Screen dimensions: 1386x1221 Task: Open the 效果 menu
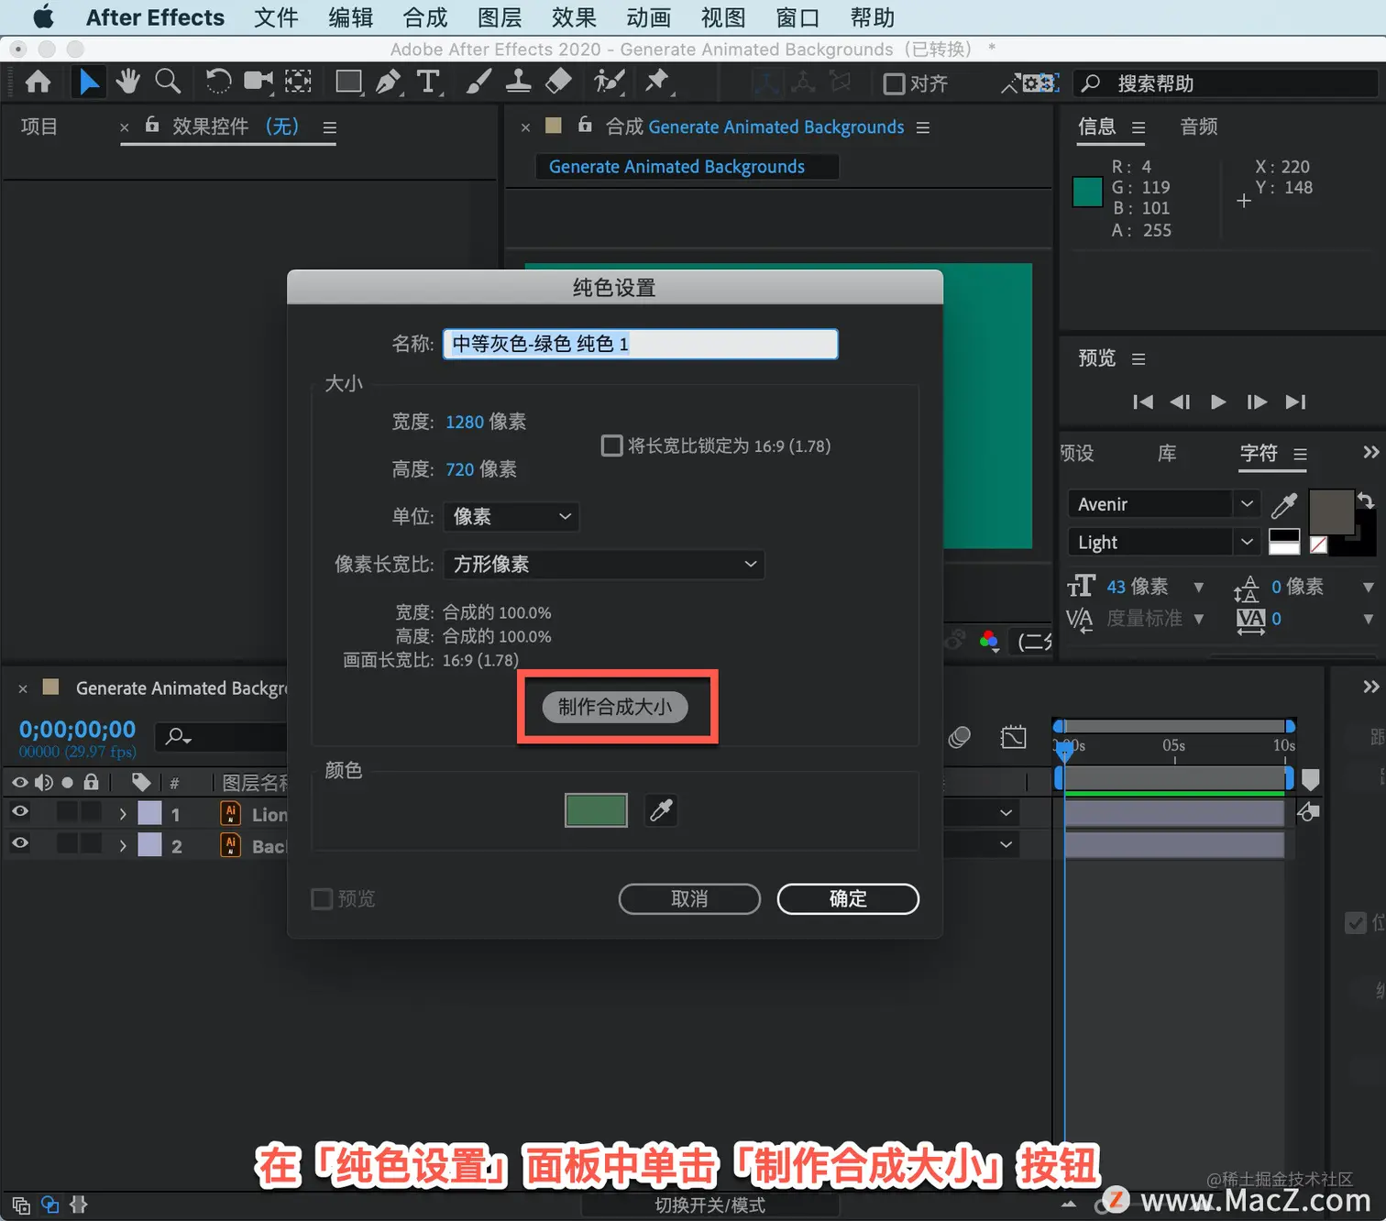[x=574, y=17]
